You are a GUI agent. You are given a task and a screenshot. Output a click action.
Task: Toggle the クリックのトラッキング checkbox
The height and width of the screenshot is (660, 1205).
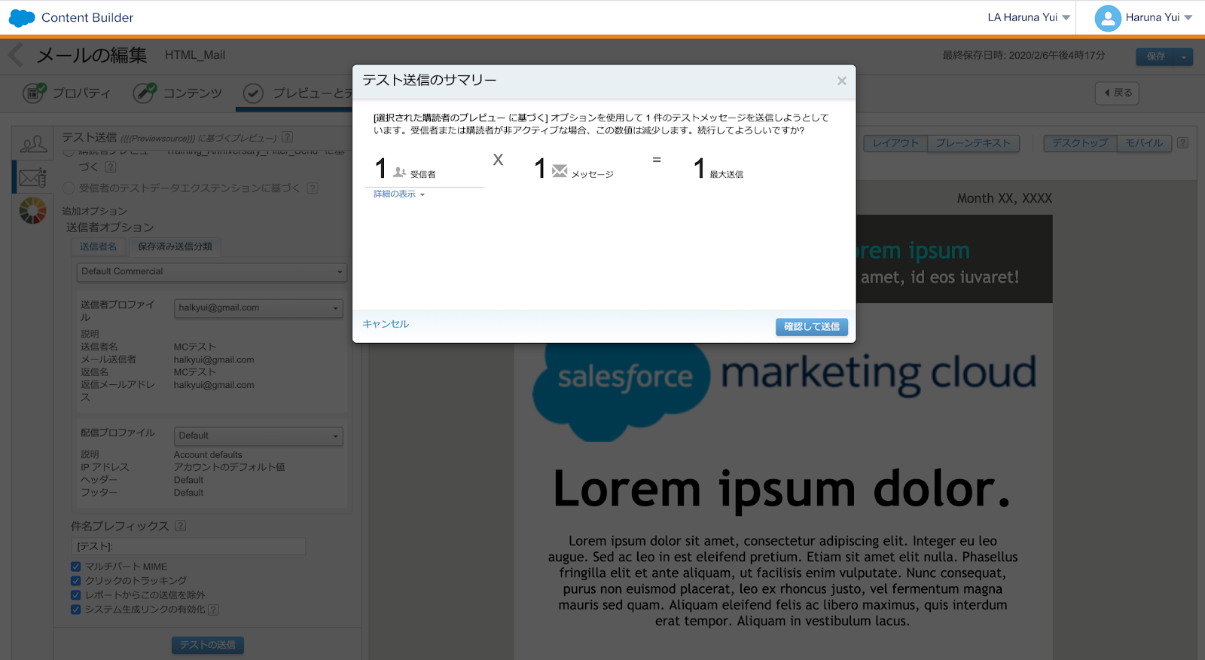click(75, 581)
